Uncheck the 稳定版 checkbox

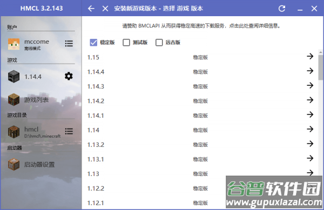(x=93, y=42)
